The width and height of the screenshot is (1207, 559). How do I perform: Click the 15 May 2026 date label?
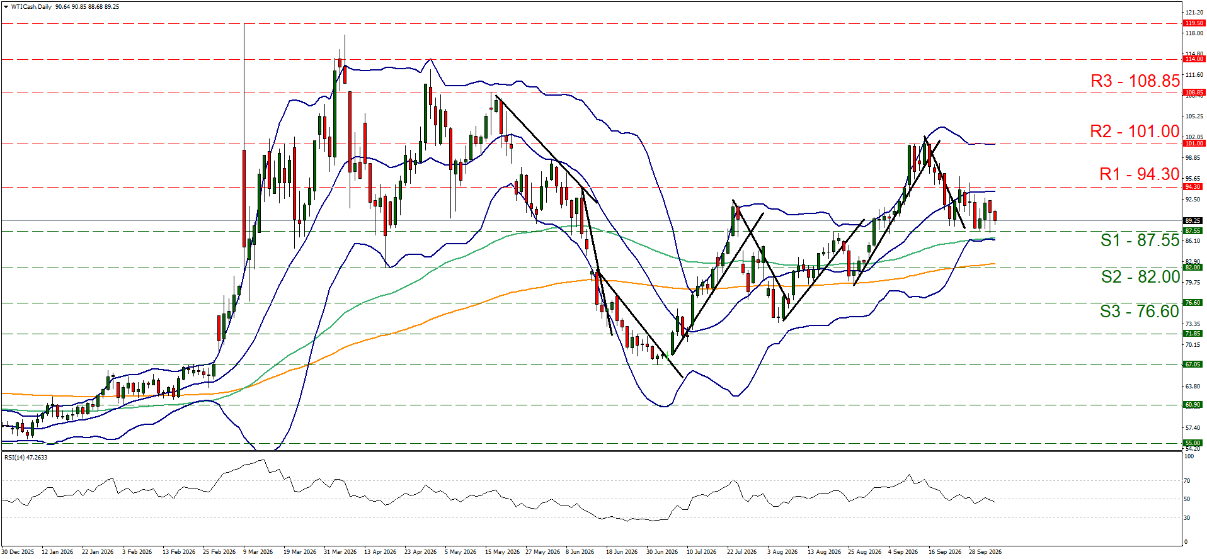point(502,552)
